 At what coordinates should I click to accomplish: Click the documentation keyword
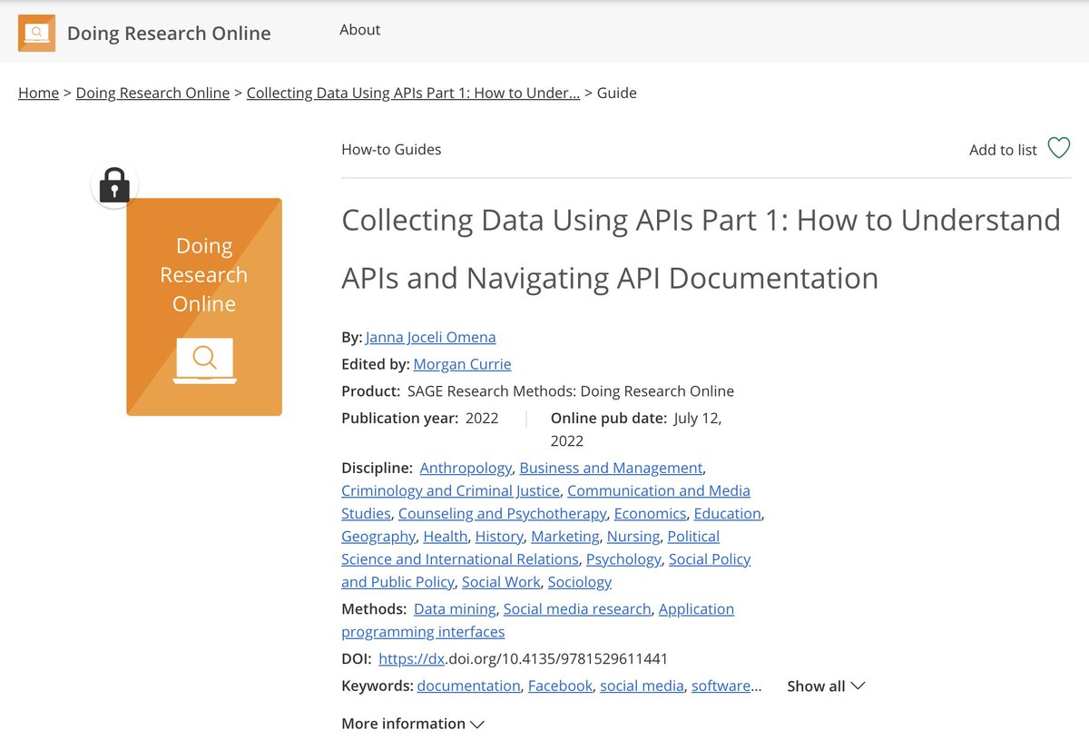click(468, 686)
